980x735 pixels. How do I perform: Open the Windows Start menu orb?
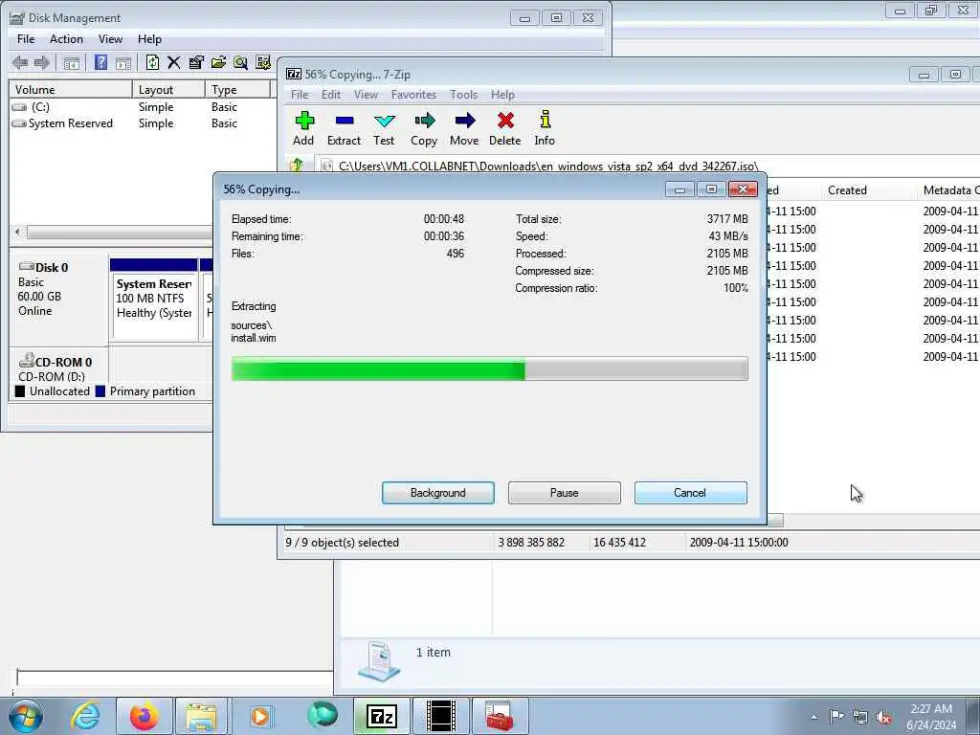26,716
